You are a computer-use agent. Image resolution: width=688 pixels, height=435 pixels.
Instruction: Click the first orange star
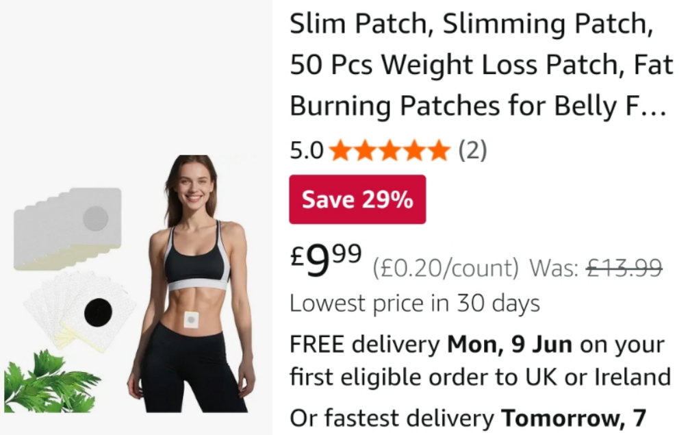point(340,151)
